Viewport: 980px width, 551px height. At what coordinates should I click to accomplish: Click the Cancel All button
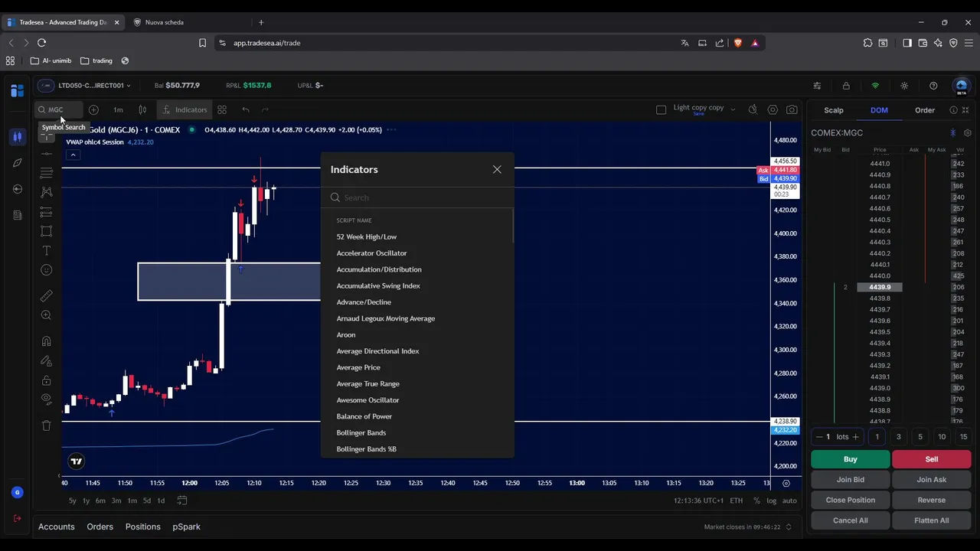(851, 520)
